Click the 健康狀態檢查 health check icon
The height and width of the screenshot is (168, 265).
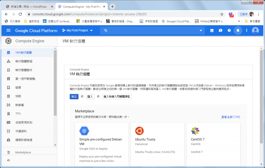point(9,140)
